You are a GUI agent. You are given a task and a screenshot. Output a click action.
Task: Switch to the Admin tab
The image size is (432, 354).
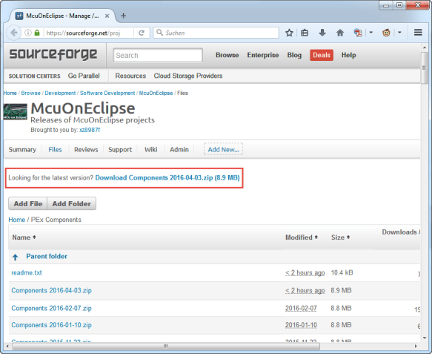tap(179, 150)
